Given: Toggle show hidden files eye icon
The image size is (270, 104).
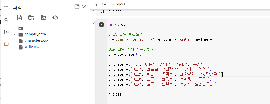Looking at the screenshot, I should point(55,18).
